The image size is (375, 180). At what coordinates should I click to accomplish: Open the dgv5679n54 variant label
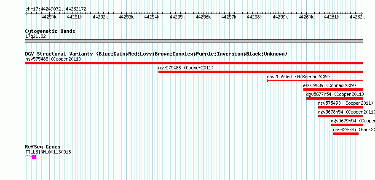point(353,121)
